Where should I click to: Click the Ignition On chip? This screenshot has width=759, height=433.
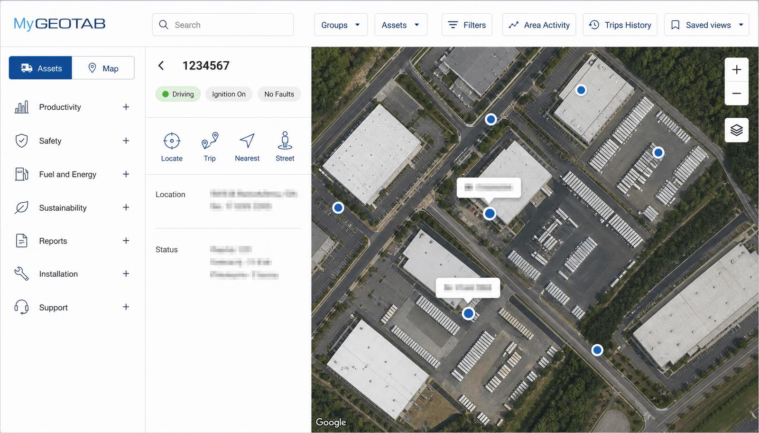[x=229, y=94]
